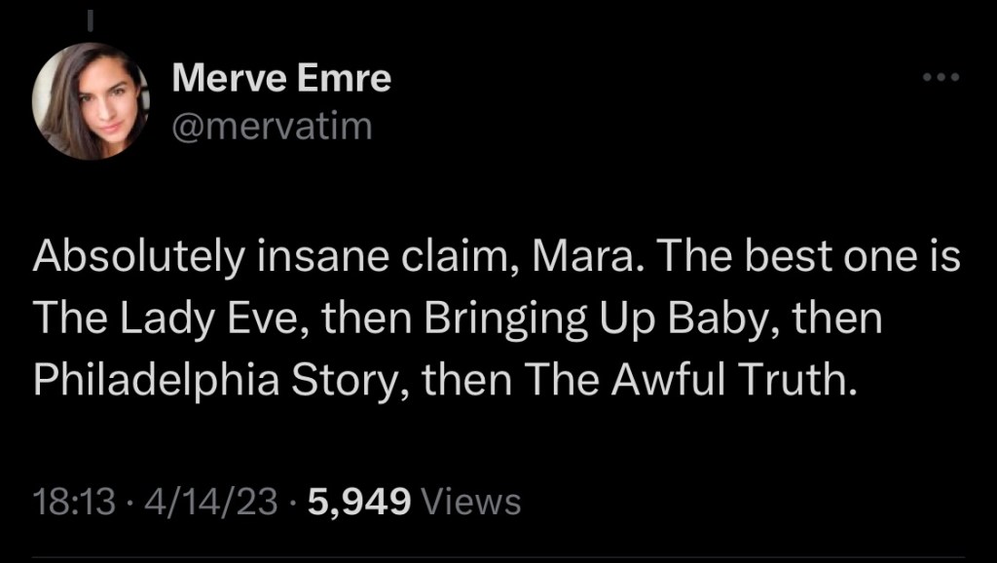Click the @mervatim handle

(x=272, y=126)
